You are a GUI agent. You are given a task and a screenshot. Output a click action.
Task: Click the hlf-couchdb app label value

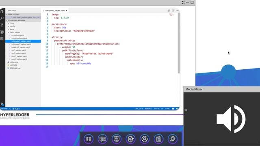(84, 63)
